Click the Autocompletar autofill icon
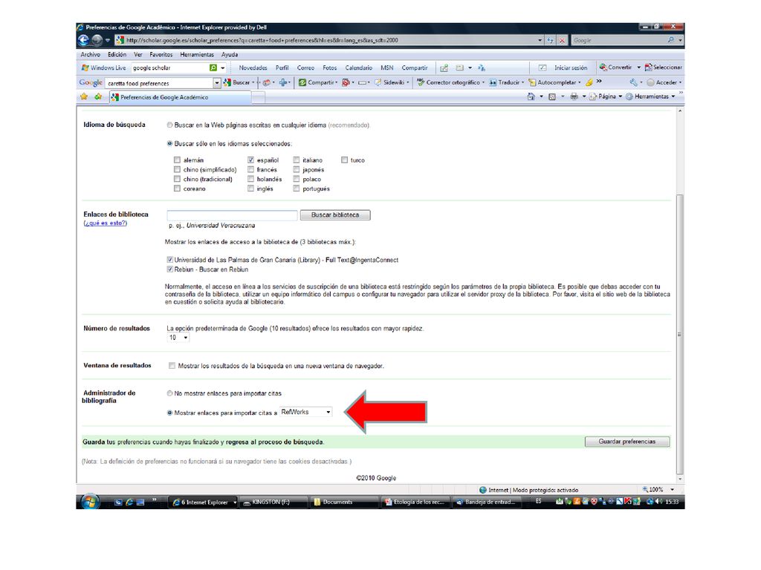Image resolution: width=761 pixels, height=570 pixels. point(532,82)
